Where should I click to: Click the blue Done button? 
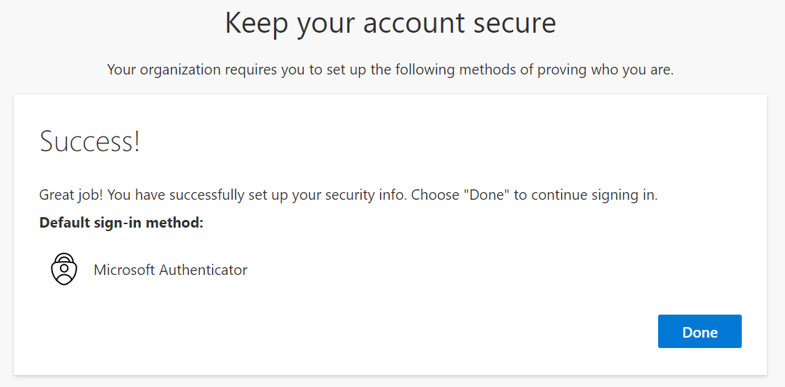coord(699,332)
